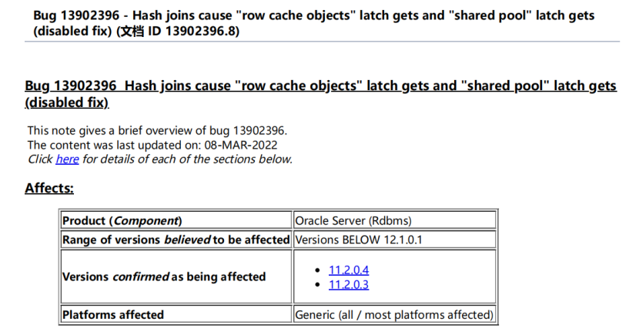Viewport: 639px width, 335px height.
Task: Click the 'This note gives a brief overview' sentence
Action: pos(156,130)
